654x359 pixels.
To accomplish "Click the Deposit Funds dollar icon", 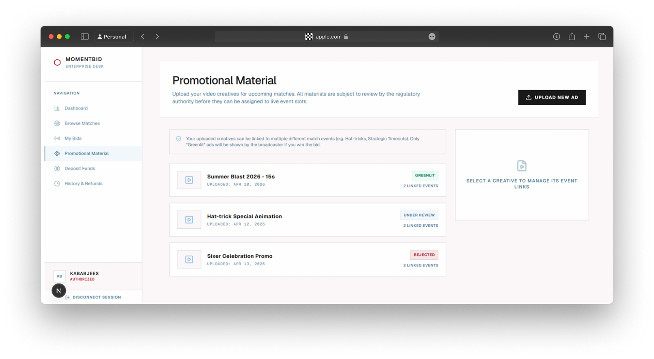I will point(57,168).
